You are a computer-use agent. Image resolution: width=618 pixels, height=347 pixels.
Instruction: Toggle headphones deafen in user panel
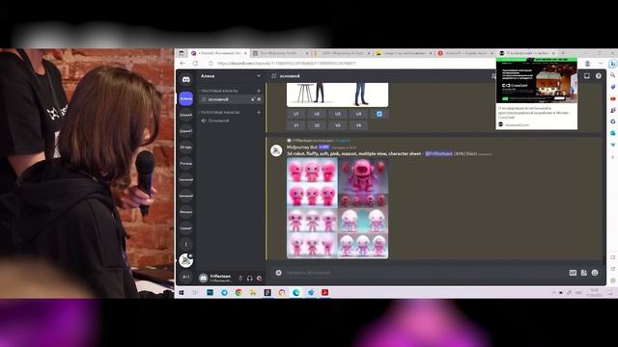(x=250, y=279)
